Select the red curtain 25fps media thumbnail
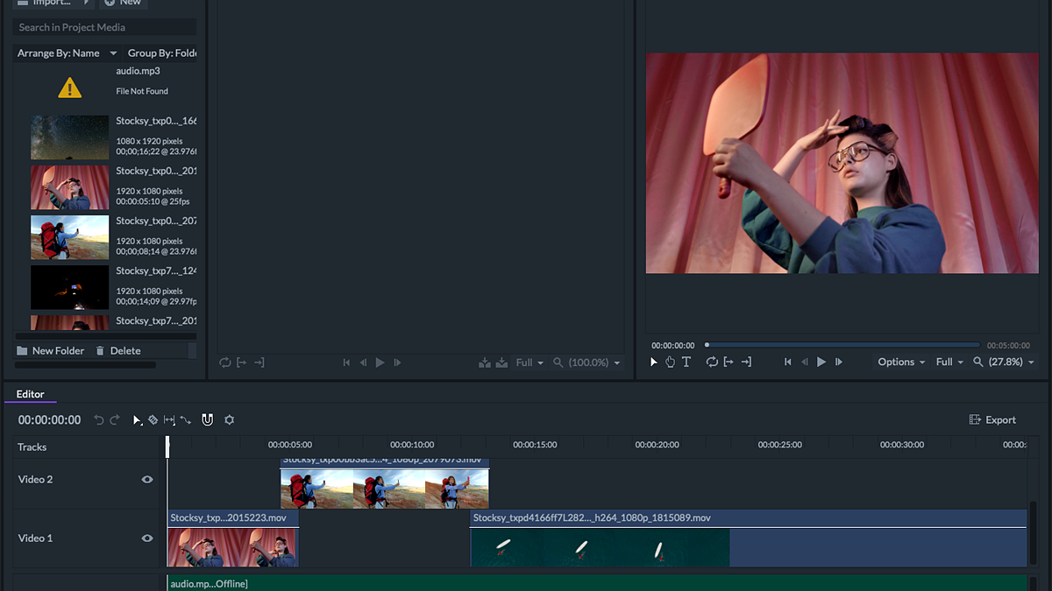The height and width of the screenshot is (591, 1052). [70, 187]
